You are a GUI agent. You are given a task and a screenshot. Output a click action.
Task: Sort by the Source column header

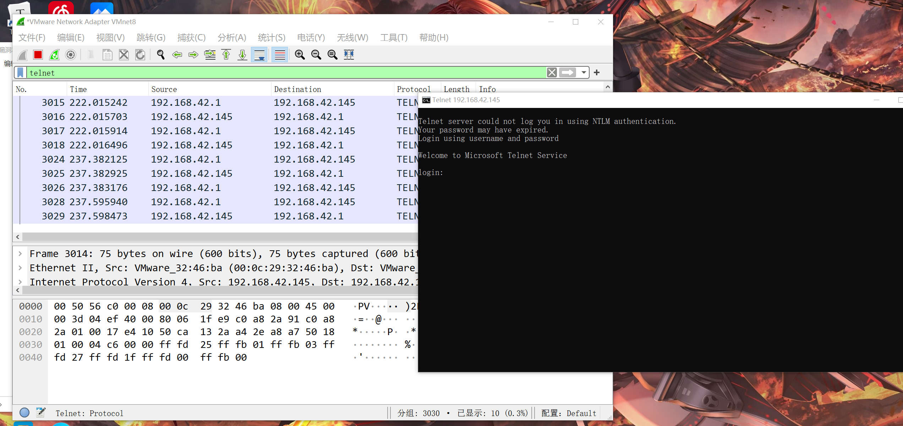[210, 89]
